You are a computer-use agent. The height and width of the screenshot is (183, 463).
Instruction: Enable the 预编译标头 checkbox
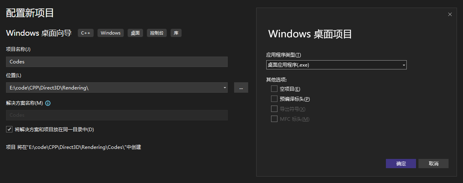274,99
